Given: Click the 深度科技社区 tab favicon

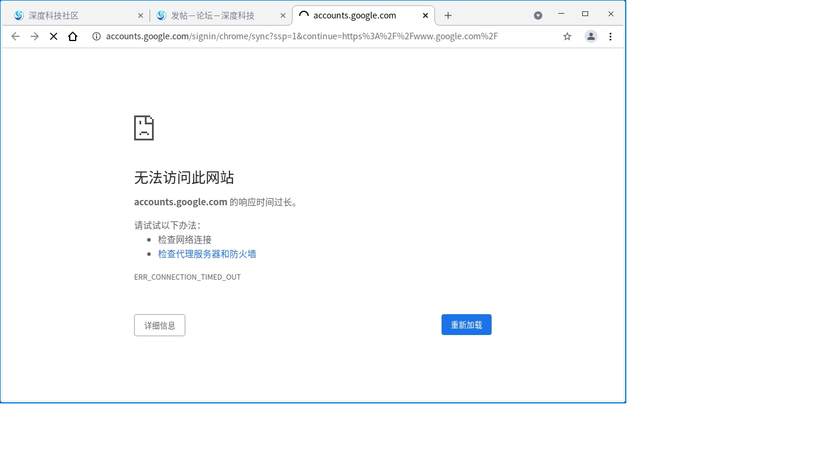Looking at the screenshot, I should (19, 15).
